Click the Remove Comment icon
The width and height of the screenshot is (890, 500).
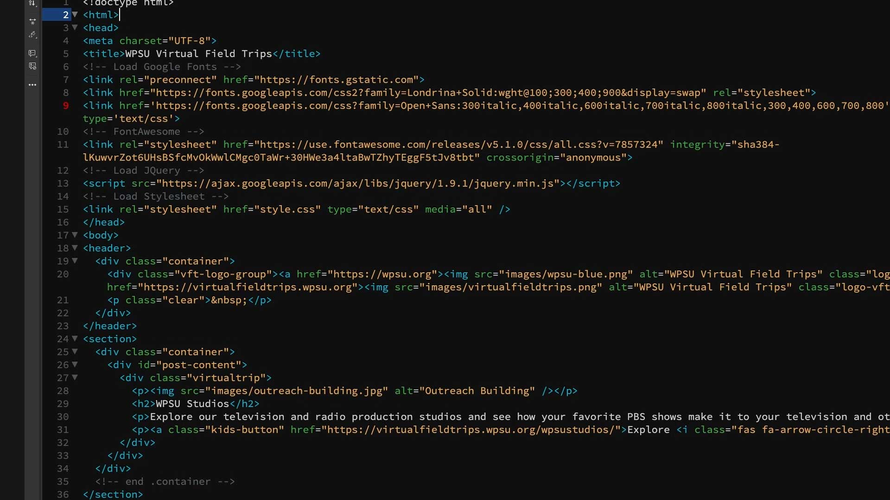[32, 66]
